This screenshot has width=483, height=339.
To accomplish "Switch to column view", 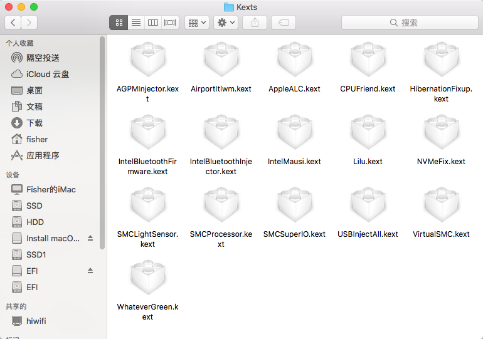I will click(153, 23).
